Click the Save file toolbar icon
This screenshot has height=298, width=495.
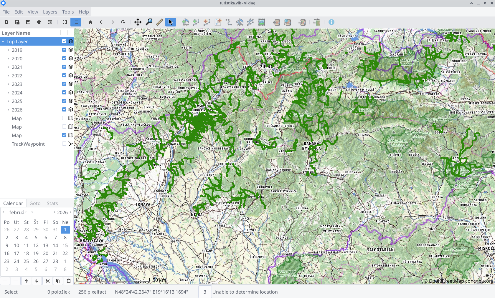28,22
